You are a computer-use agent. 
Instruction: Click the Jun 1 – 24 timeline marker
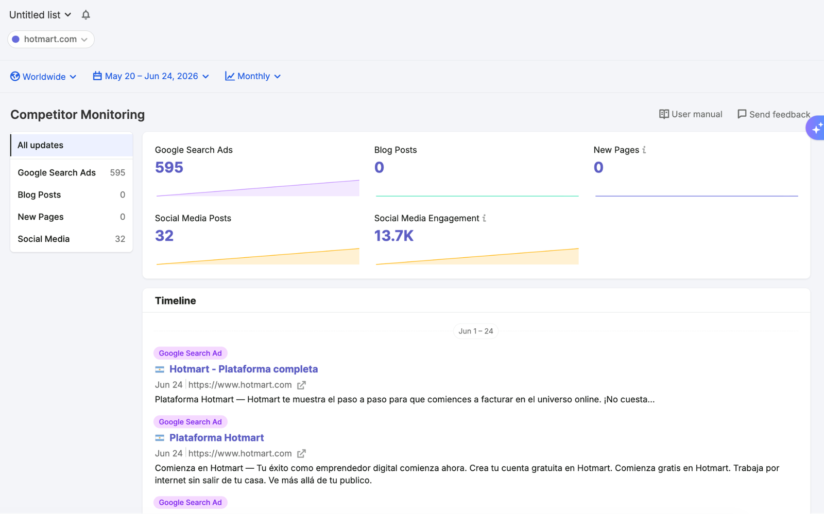point(476,331)
